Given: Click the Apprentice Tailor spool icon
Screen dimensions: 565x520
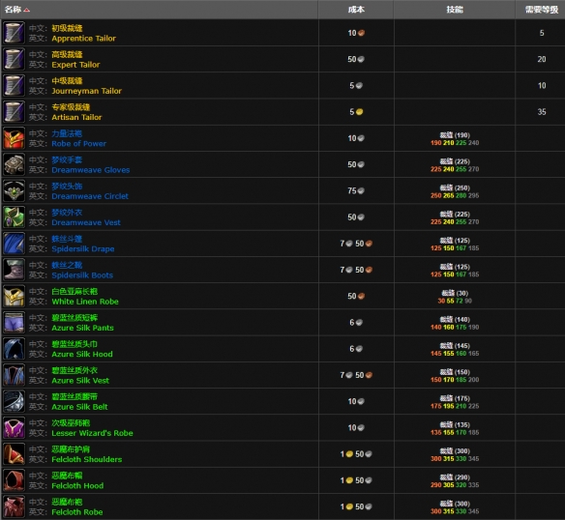Looking at the screenshot, I should tap(15, 33).
